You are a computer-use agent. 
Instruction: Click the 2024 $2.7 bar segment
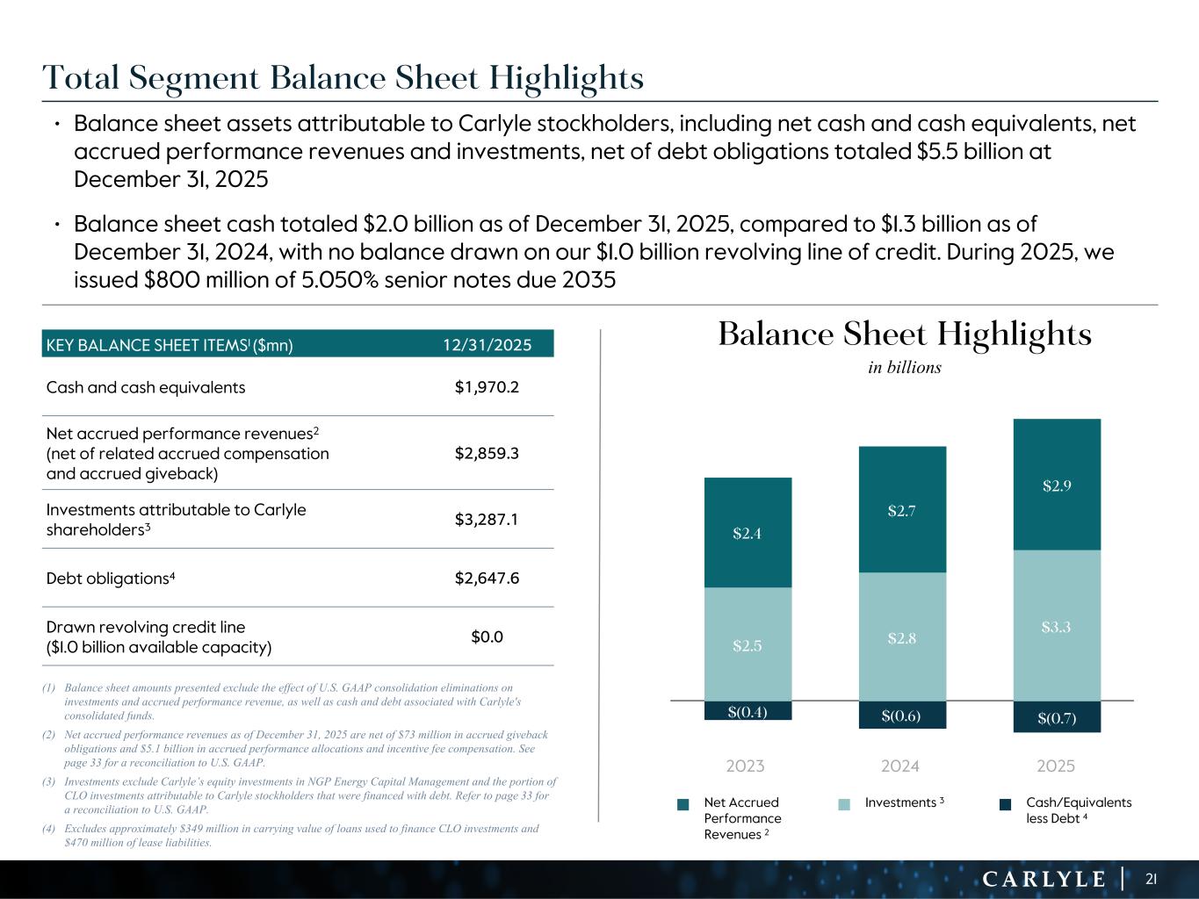coord(901,510)
